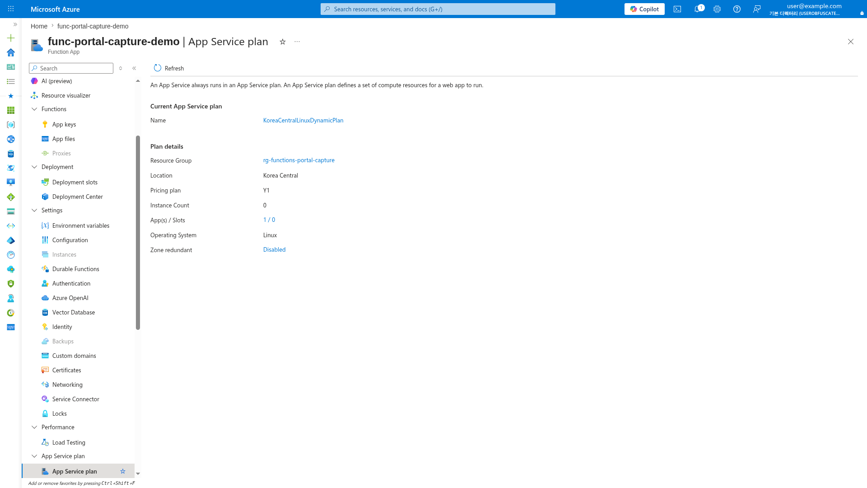Viewport: 867px width, 488px height.
Task: Open the Dashboard icon in sidebar
Action: pyautogui.click(x=11, y=67)
